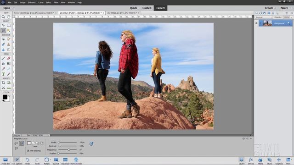Select the Zoom tool in the toolbox

[3, 17]
